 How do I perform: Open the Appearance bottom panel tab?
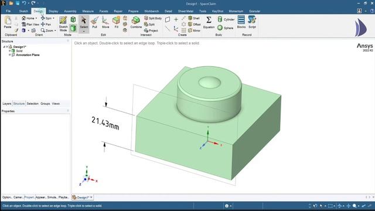(40, 198)
